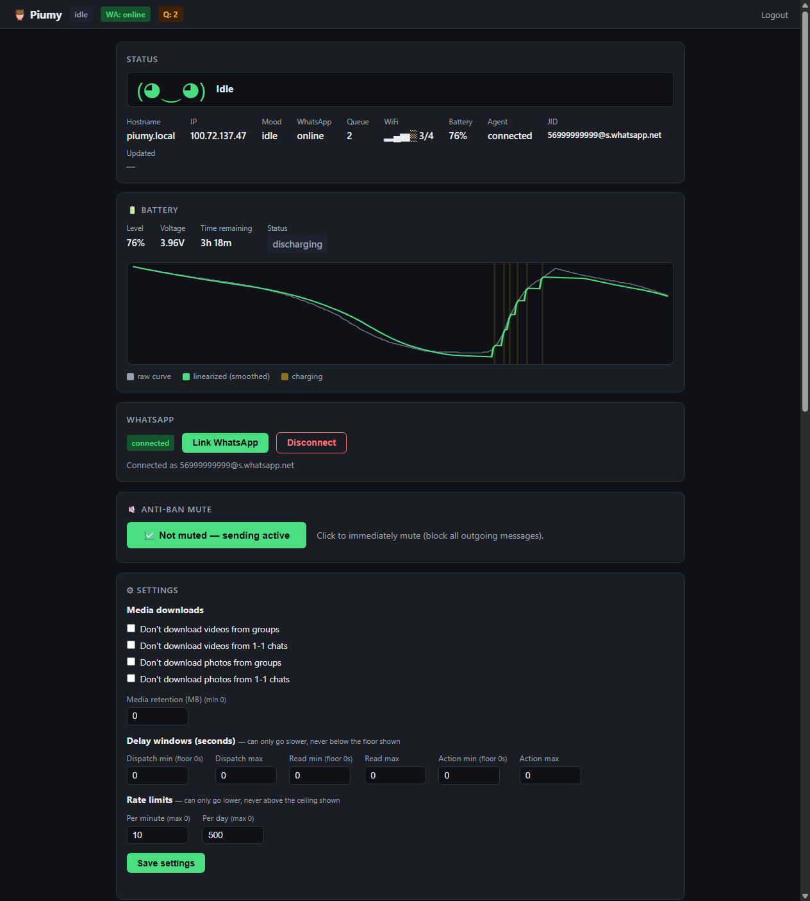Image resolution: width=810 pixels, height=901 pixels.
Task: Tick Don't download photos from groups
Action: (131, 662)
